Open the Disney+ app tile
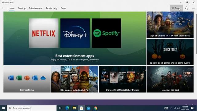The image size is (197, 111). tap(75, 33)
